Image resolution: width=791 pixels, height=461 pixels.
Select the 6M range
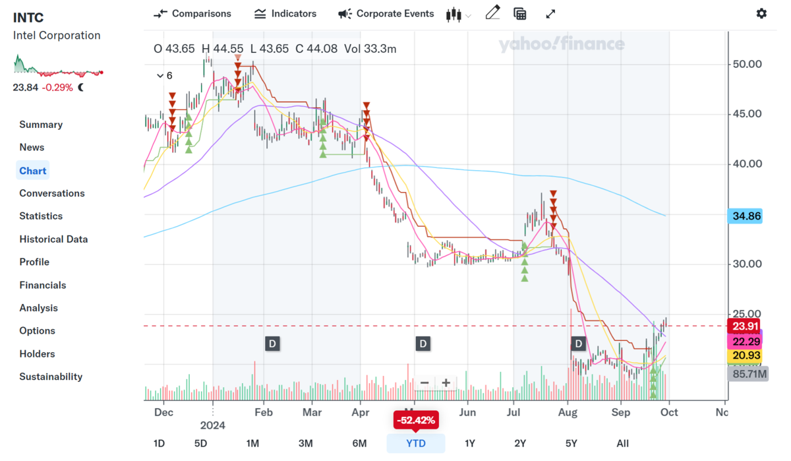[359, 443]
